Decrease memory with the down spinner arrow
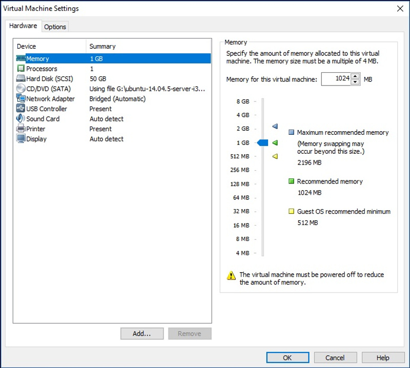410x368 pixels. point(356,82)
